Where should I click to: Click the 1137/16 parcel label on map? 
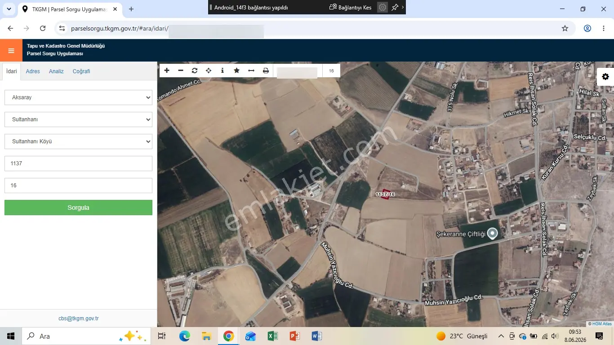coord(385,194)
